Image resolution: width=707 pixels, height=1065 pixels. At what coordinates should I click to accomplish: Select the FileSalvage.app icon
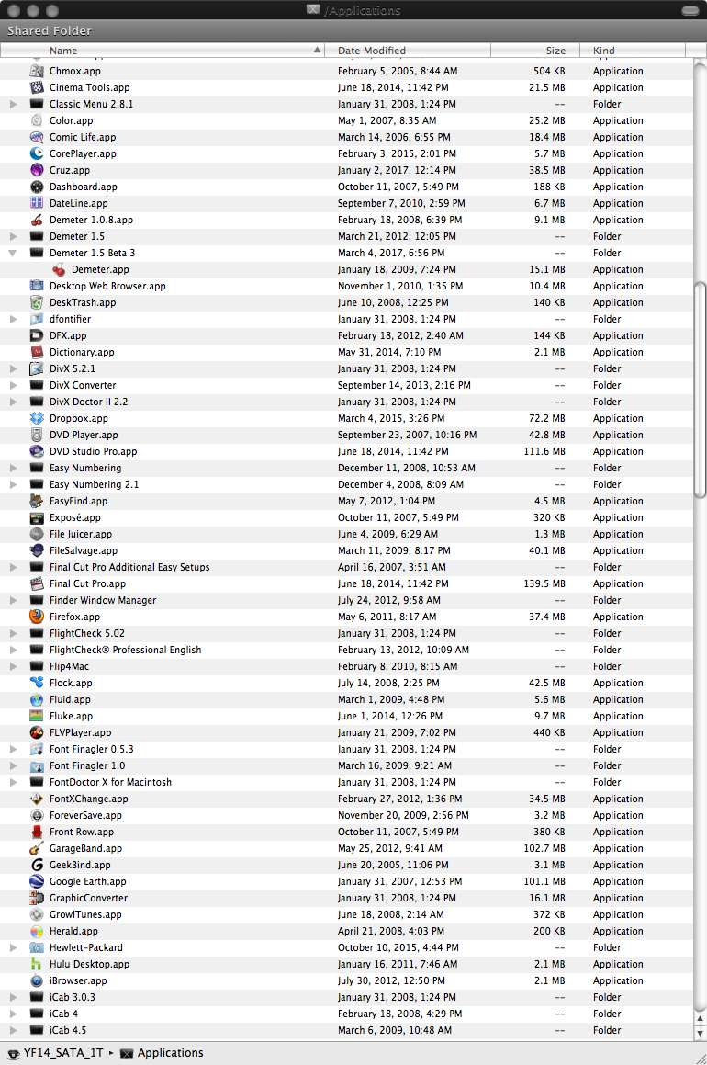click(x=37, y=550)
